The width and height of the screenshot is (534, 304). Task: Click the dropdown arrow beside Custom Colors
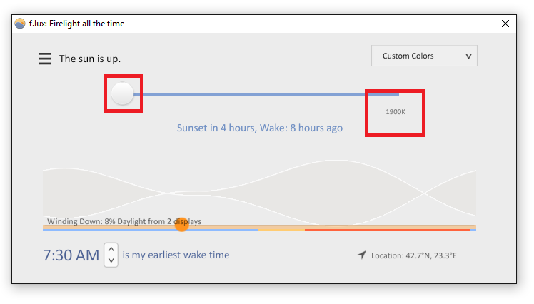tap(468, 56)
